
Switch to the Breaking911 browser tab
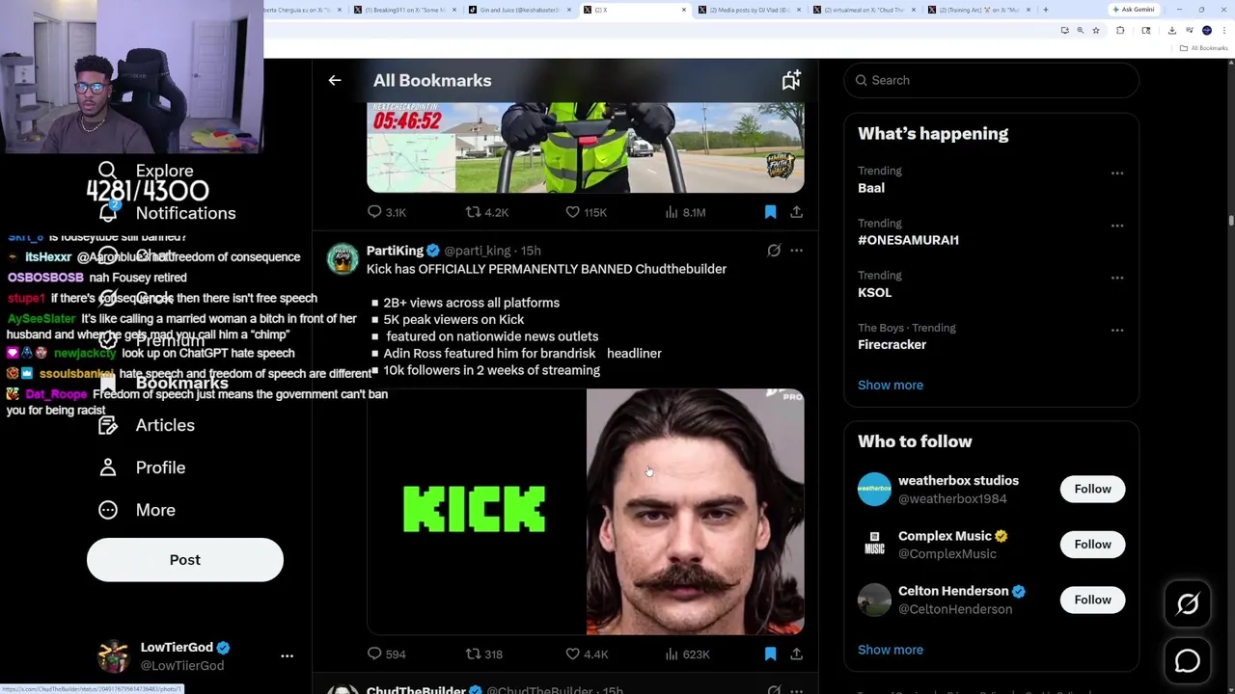[x=405, y=10]
